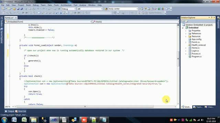
Task: Click the Properties icon in Solution Explorer toolbar
Action: 183,21
